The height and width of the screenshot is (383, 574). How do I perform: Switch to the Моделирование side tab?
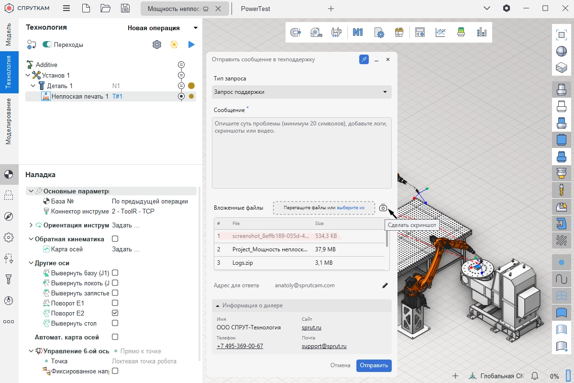pyautogui.click(x=9, y=121)
